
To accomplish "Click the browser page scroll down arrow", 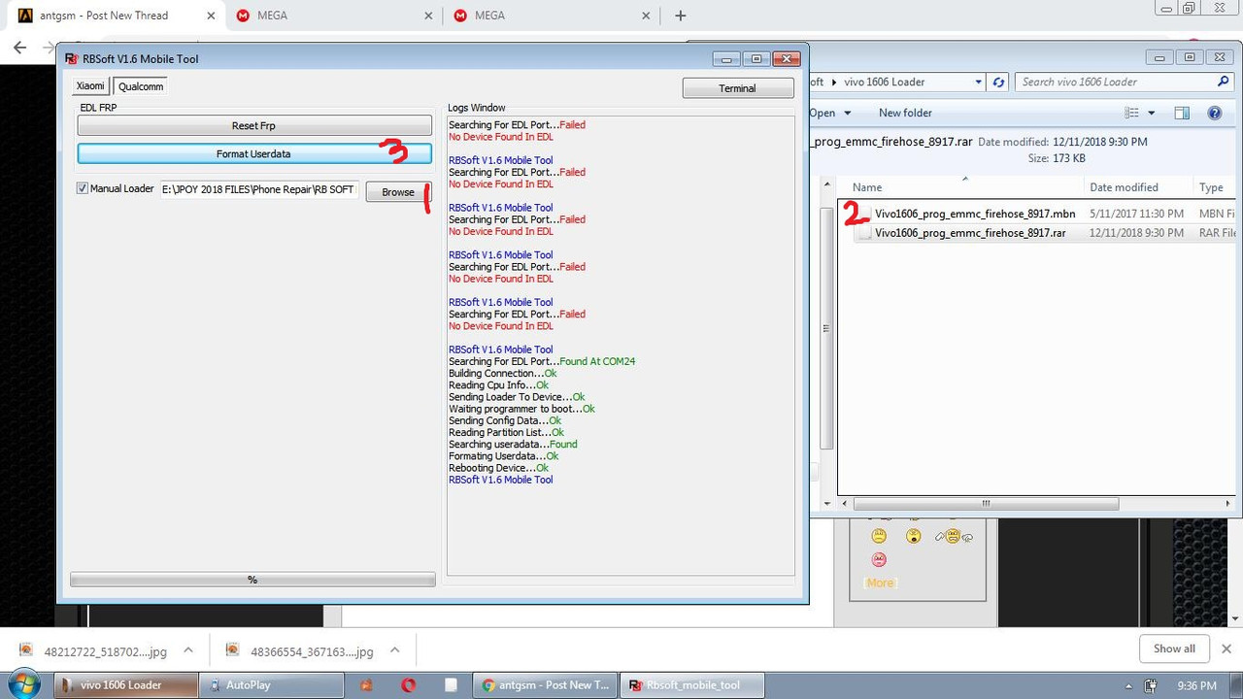I will (1235, 618).
